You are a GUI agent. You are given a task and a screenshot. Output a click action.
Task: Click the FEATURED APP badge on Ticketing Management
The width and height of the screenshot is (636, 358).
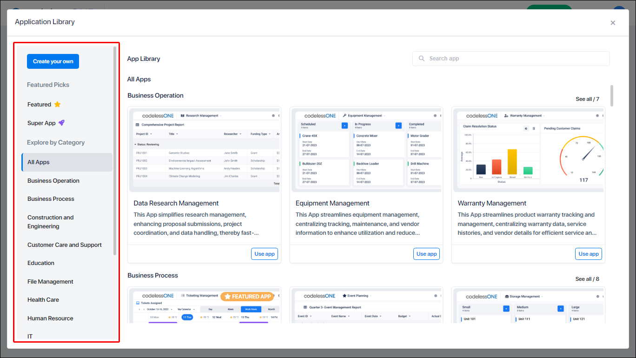(x=247, y=296)
